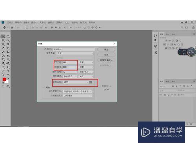Toggle lock all padlock in Layers panel
196x147 pixels.
(x=178, y=94)
